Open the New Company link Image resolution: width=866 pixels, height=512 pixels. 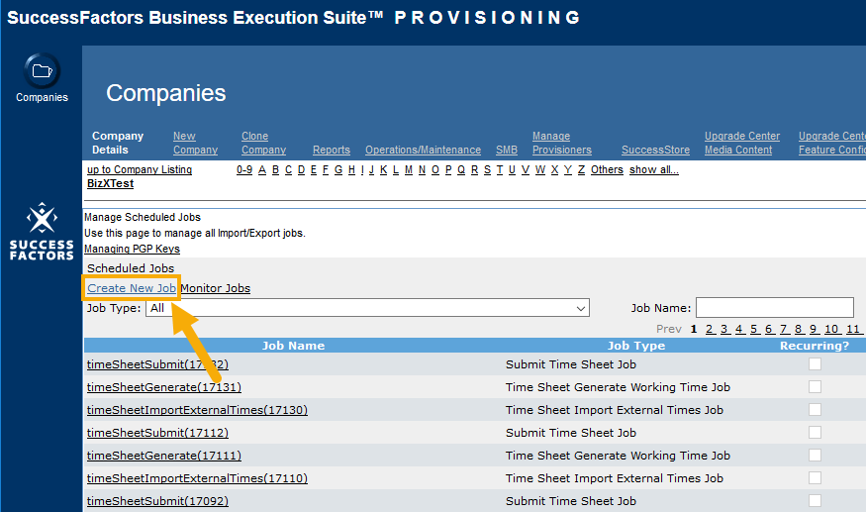tap(195, 143)
